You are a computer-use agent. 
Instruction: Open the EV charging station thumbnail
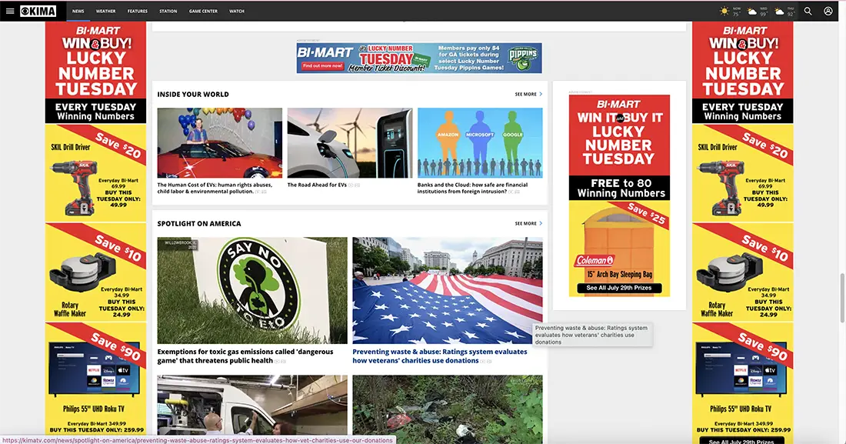point(350,142)
